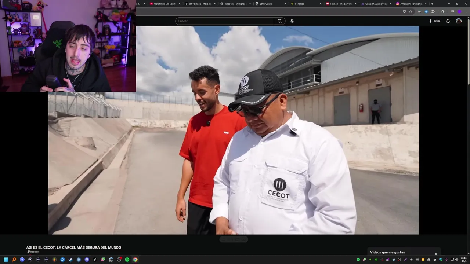Click the YouTube search magnifier button
Screen dimensions: 470x264
(x=279, y=21)
